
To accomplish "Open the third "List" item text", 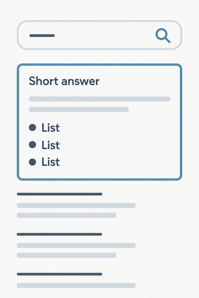I will (x=51, y=162).
